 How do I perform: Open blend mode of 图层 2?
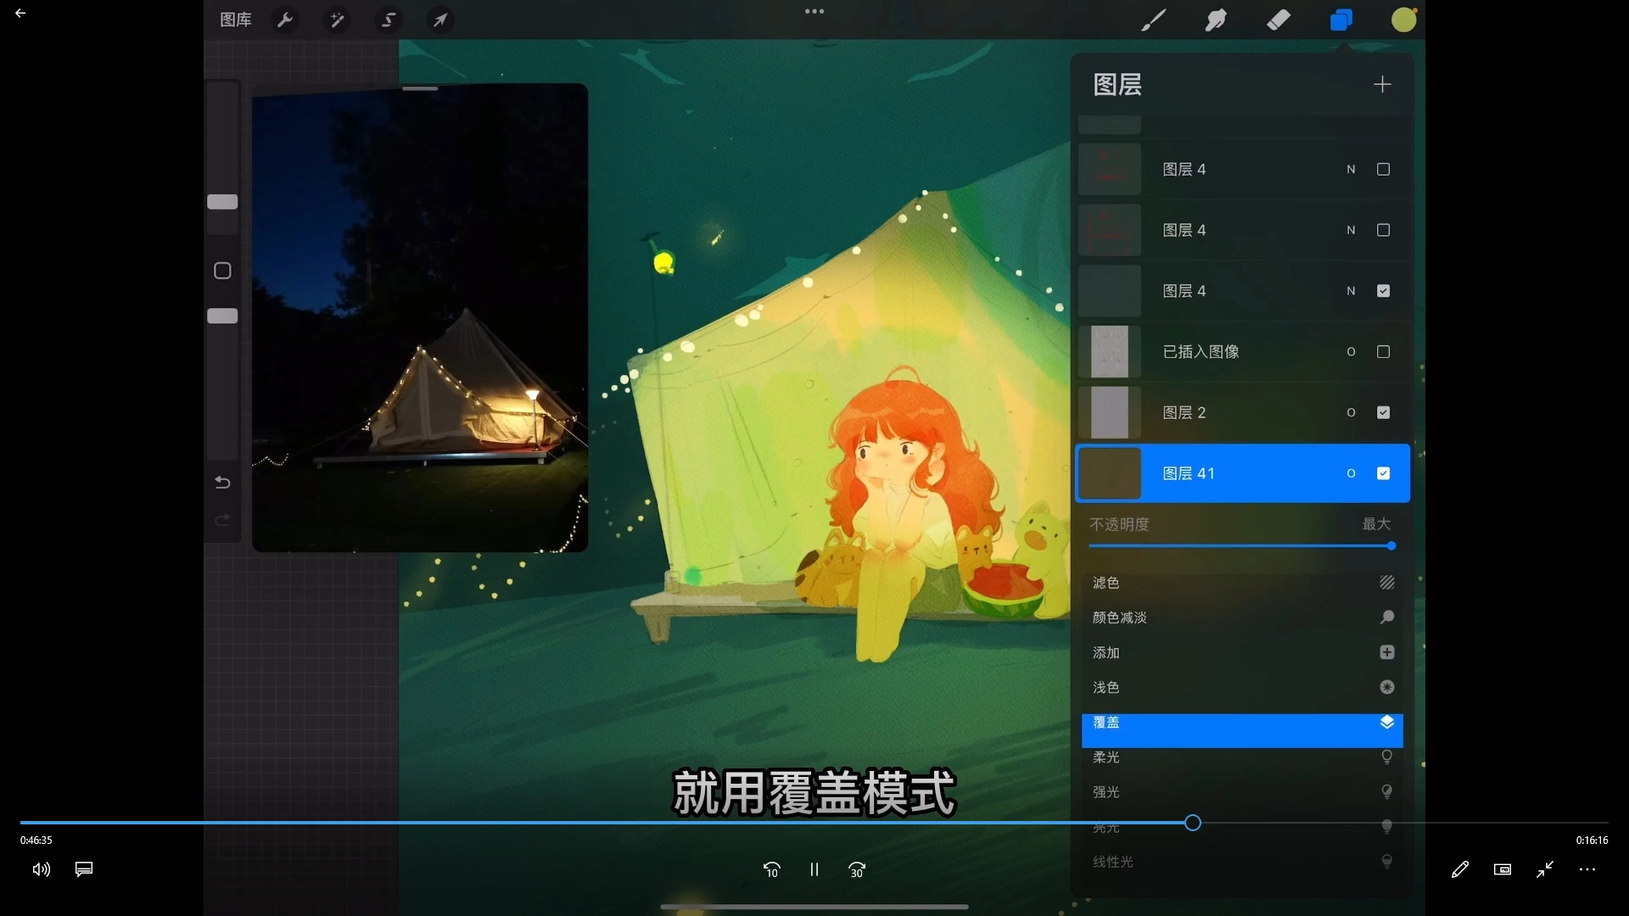pos(1351,413)
